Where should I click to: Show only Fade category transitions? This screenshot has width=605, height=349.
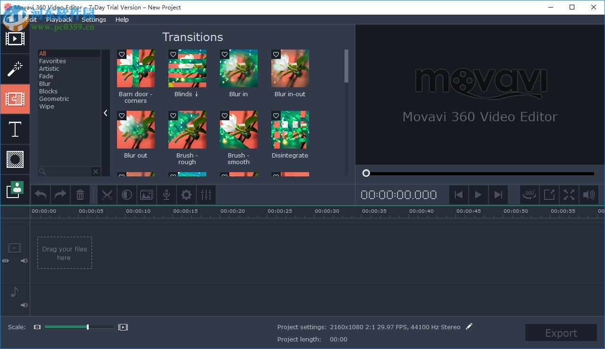tap(46, 76)
